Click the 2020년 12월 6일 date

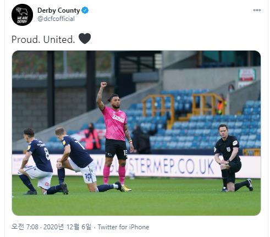click(67, 227)
